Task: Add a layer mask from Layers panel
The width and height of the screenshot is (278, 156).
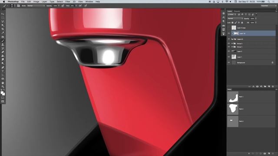Action: (x=257, y=87)
